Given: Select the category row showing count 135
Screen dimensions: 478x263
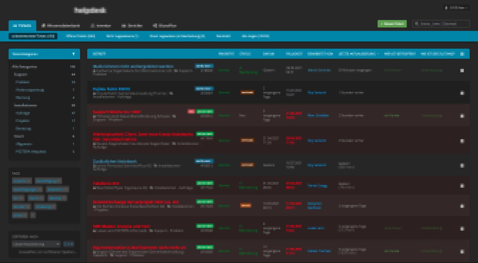Looking at the screenshot, I should pos(44,67).
